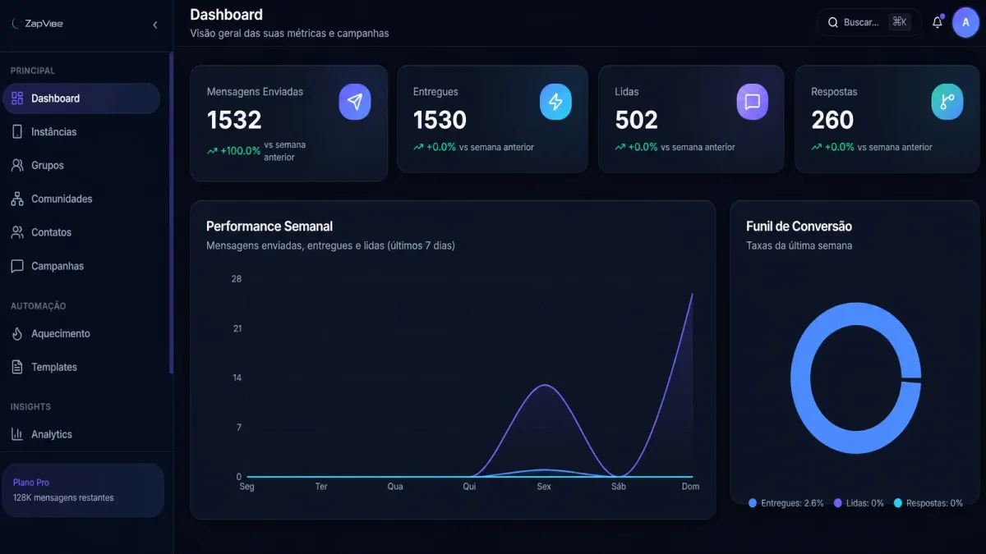The width and height of the screenshot is (986, 554).
Task: Click the Dom label on chart axis
Action: [x=691, y=487]
